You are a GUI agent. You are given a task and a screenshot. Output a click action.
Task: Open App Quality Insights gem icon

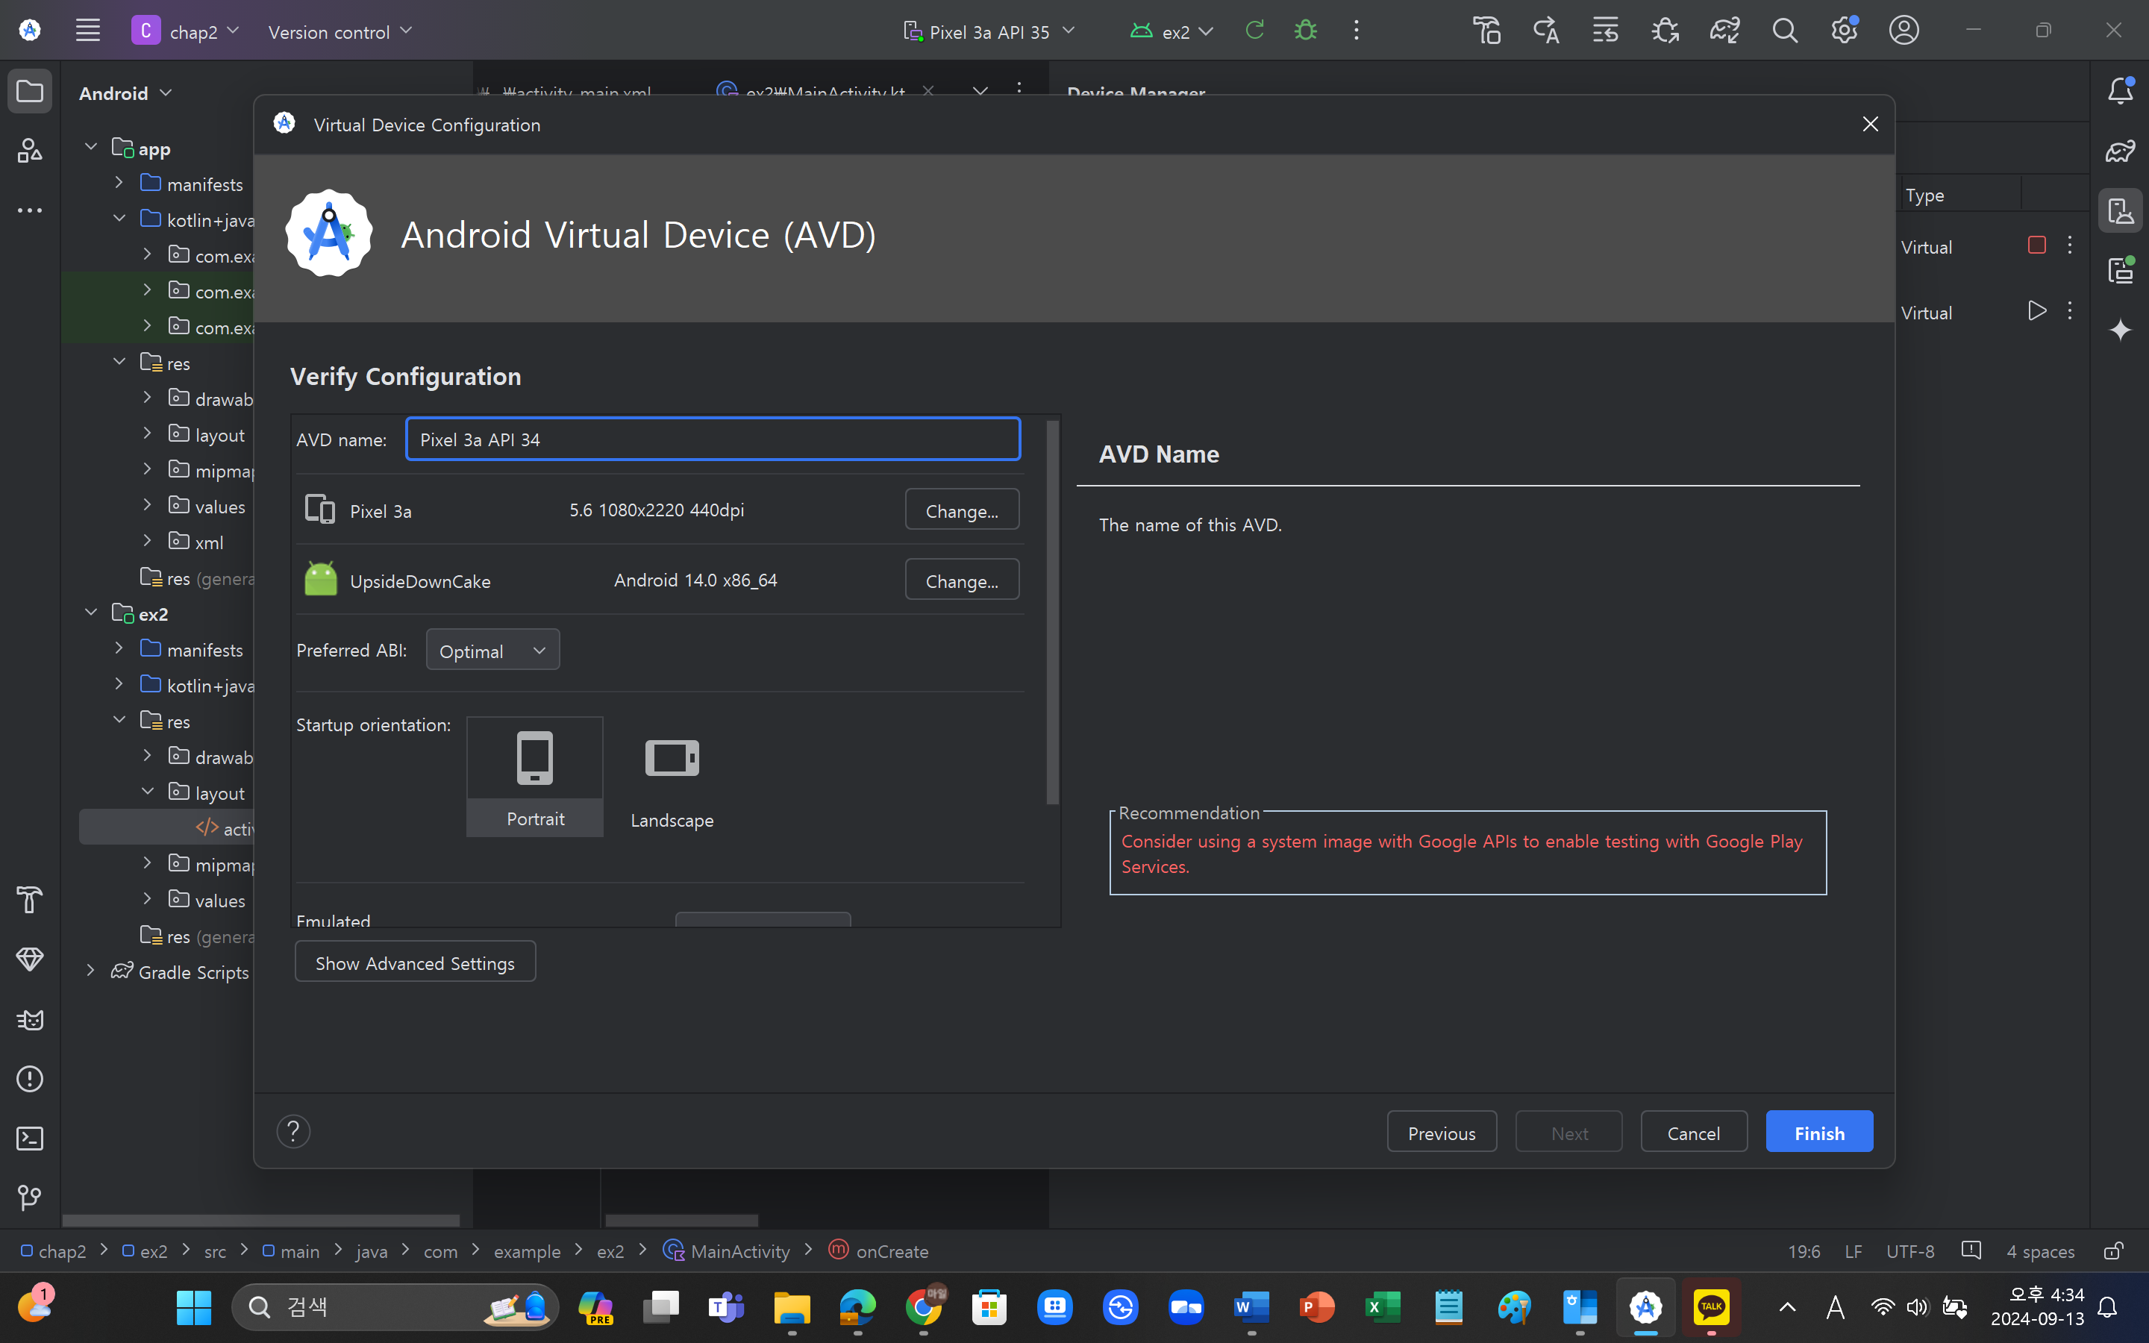[30, 959]
